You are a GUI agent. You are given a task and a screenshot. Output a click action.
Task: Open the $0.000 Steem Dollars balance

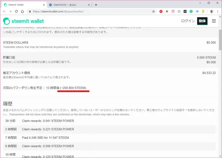pos(211,43)
